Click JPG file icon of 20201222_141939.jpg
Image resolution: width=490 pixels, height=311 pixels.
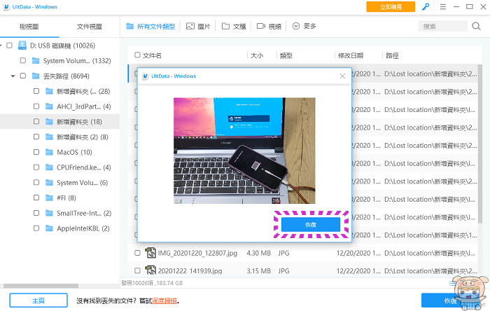tap(150, 270)
